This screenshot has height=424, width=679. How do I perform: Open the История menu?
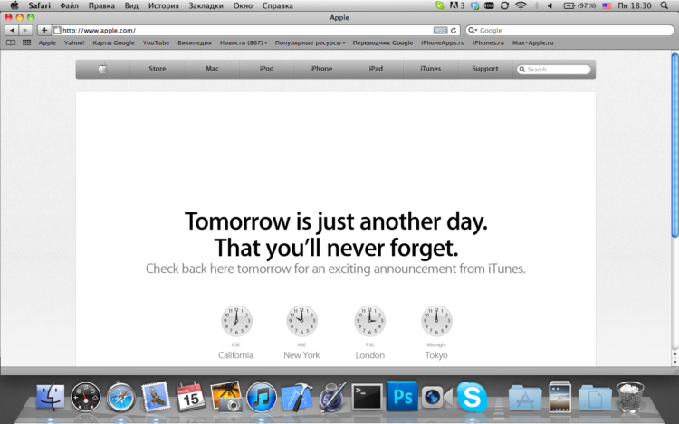coord(163,5)
